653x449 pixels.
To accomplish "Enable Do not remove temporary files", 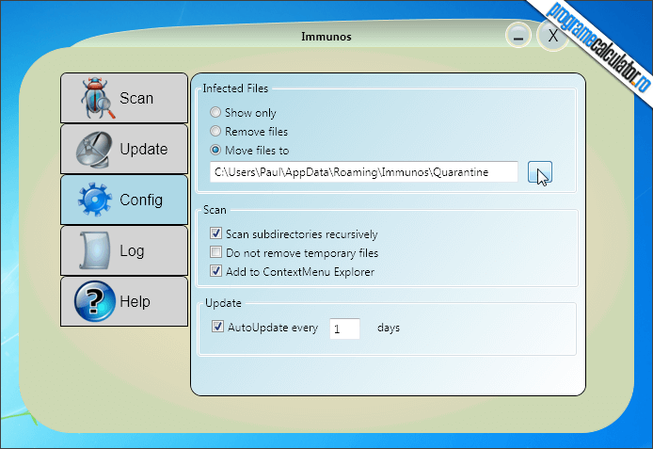I will pos(215,252).
